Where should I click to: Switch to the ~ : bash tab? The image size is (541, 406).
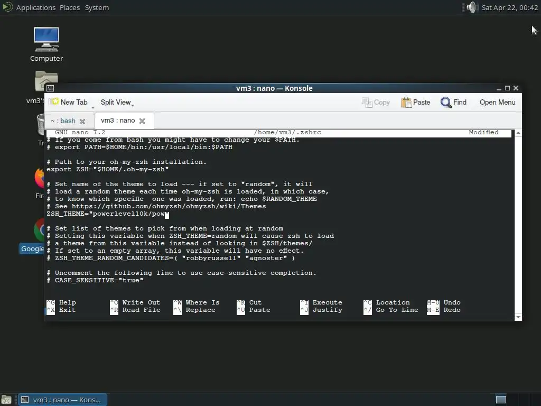pyautogui.click(x=63, y=121)
